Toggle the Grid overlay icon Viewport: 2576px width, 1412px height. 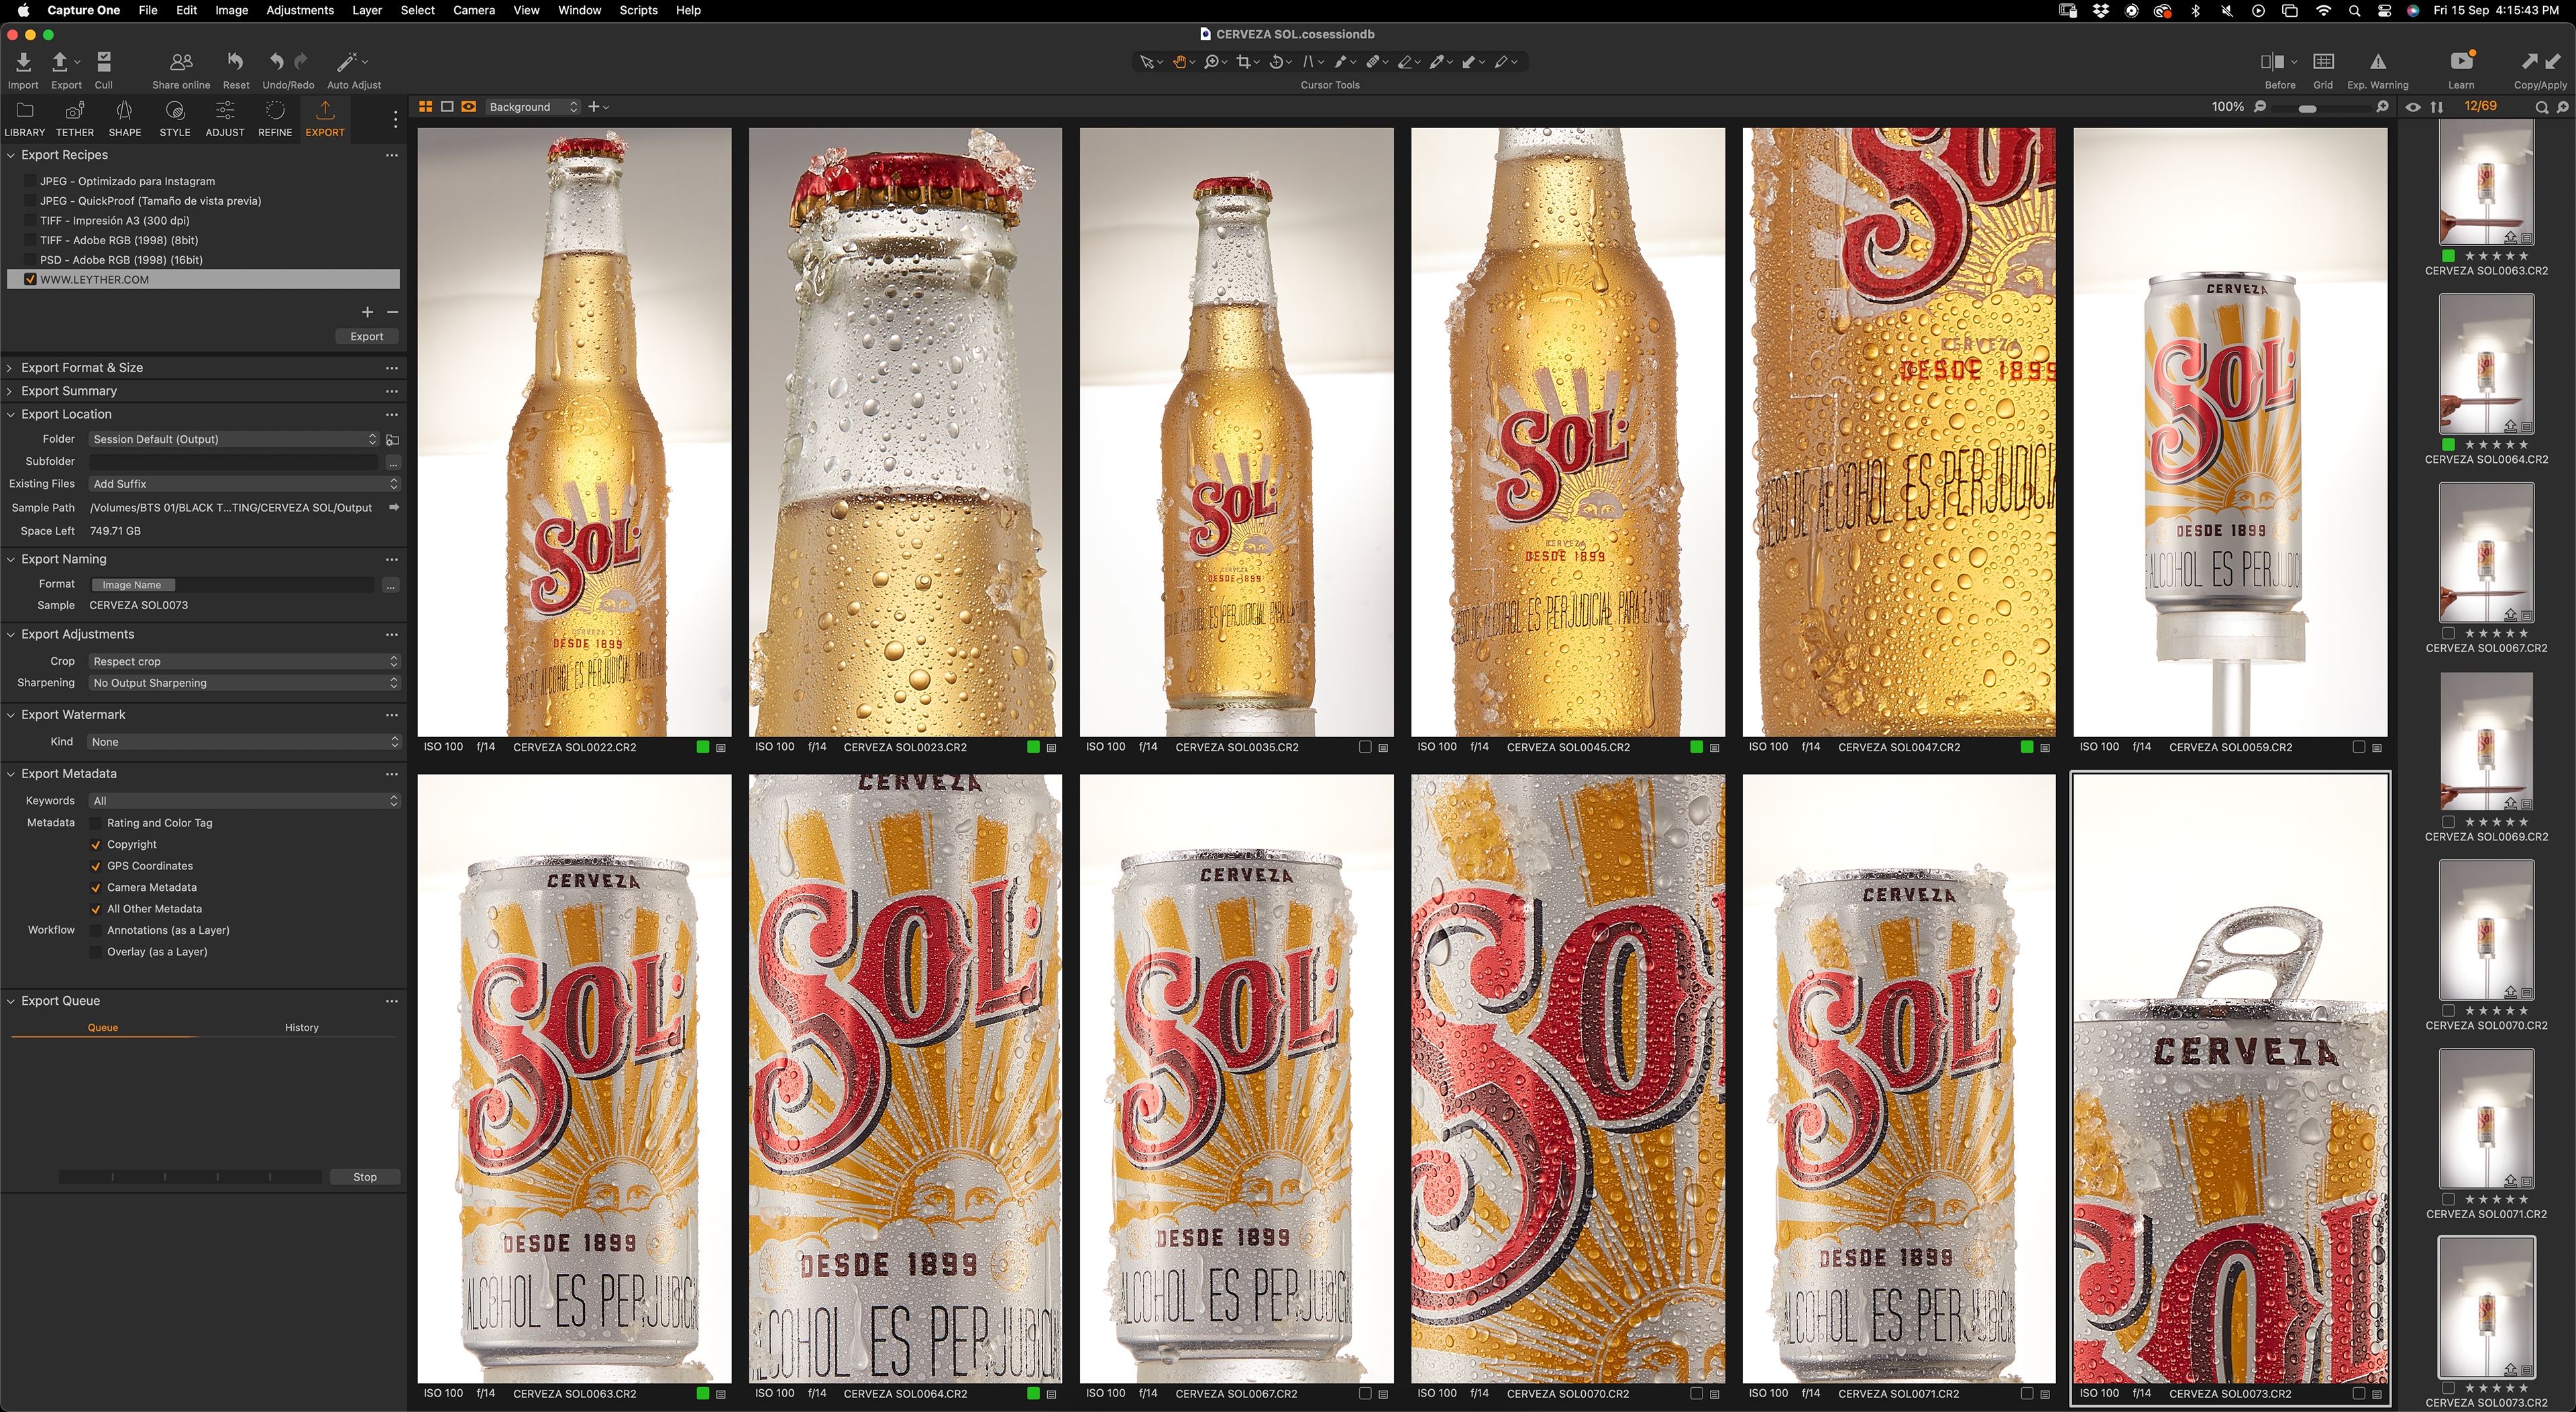[2324, 62]
